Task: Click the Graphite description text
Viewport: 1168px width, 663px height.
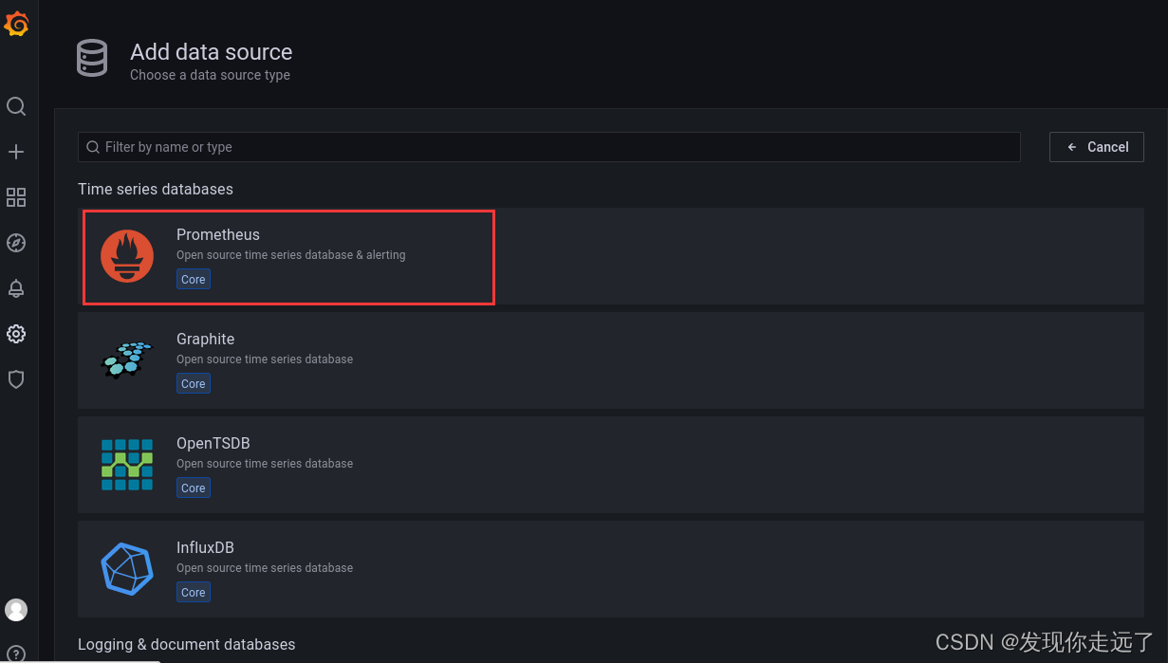Action: 265,359
